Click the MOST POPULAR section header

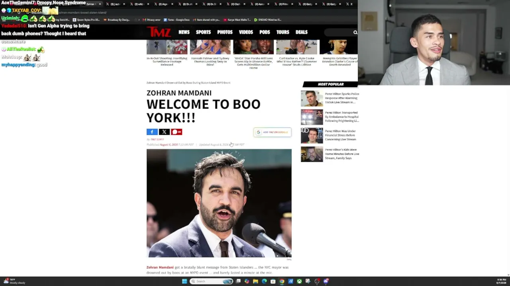point(330,84)
